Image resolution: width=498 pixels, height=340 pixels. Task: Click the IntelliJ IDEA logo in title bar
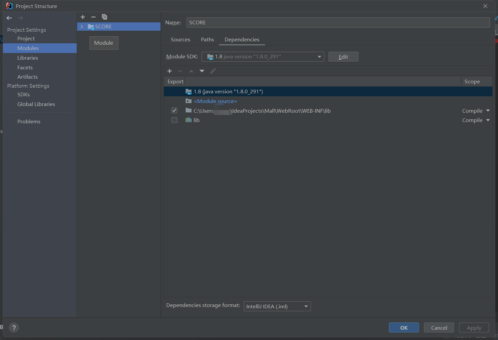pos(9,6)
